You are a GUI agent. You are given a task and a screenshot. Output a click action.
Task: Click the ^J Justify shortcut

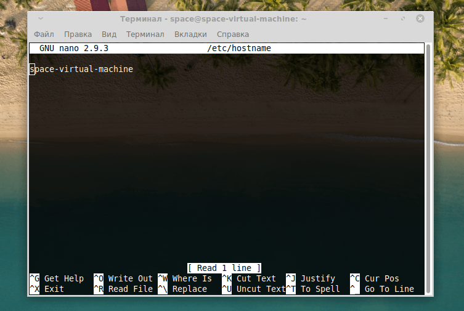[x=311, y=278]
